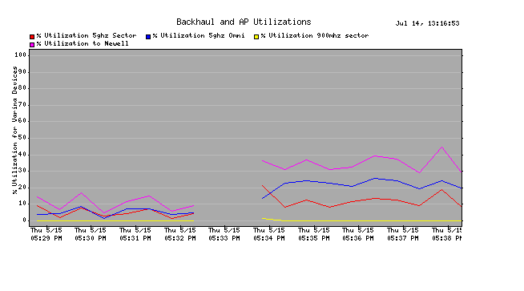524x291 pixels.
Task: Click the timestamp Jul 14, 13:16:53
Action: (x=427, y=23)
